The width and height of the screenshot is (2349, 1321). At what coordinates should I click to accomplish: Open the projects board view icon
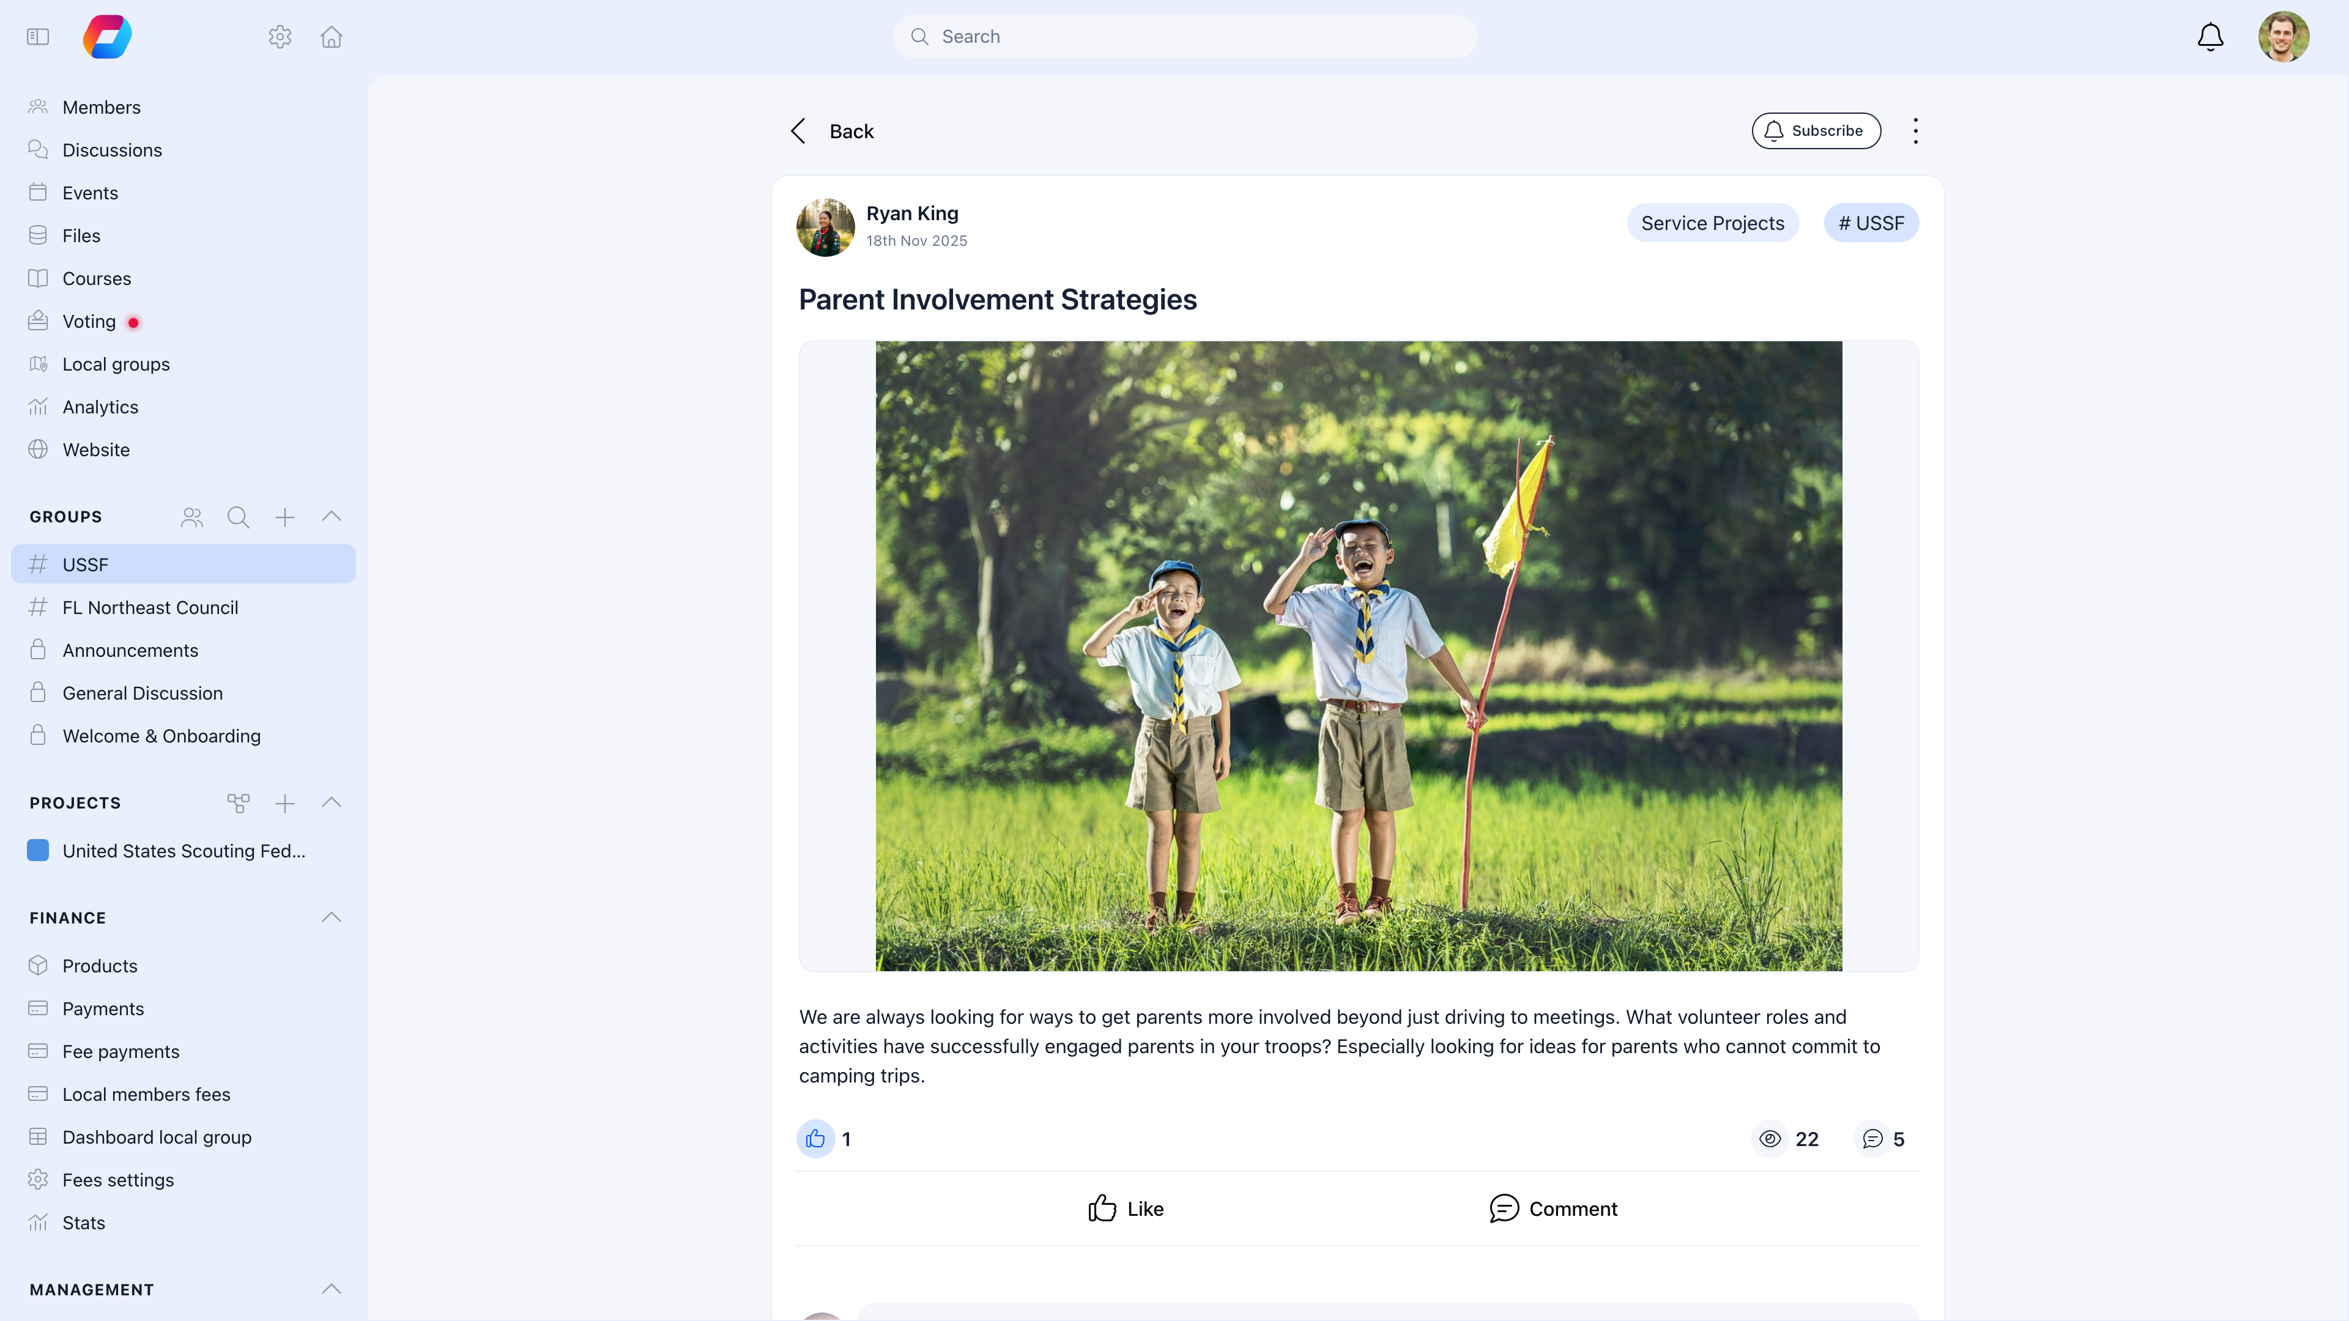point(238,803)
